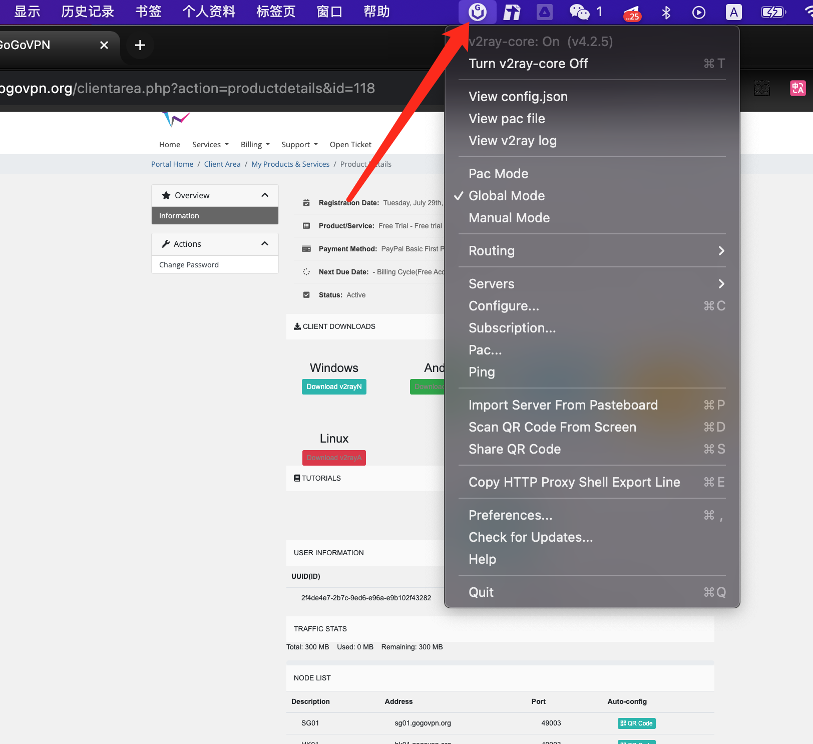
Task: Expand the Routing submenu
Action: [592, 251]
